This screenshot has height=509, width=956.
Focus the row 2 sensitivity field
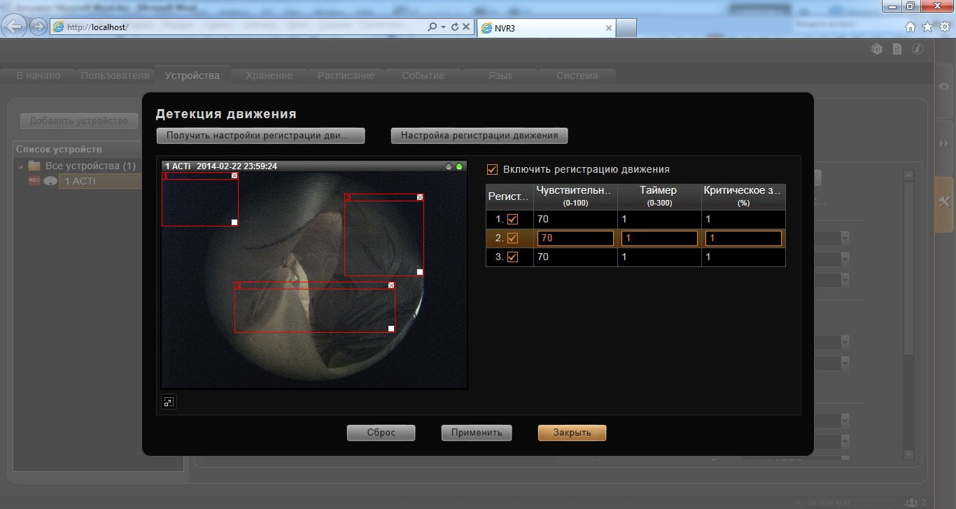click(575, 238)
